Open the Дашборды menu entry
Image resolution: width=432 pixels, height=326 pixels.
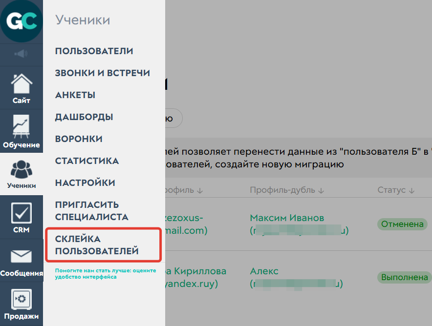click(85, 117)
